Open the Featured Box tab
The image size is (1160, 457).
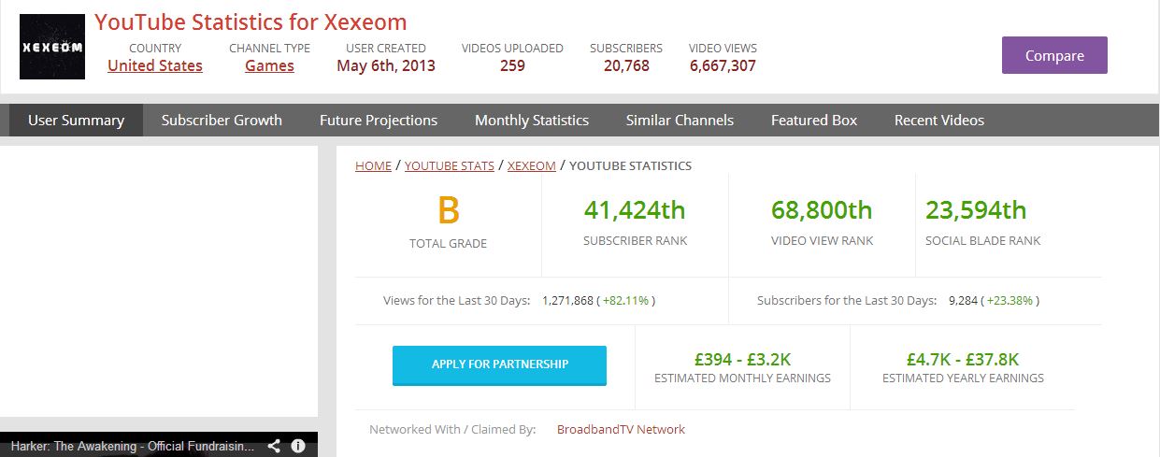pyautogui.click(x=814, y=120)
